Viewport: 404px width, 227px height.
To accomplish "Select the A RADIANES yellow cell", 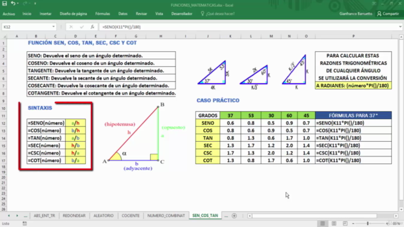I will [353, 86].
